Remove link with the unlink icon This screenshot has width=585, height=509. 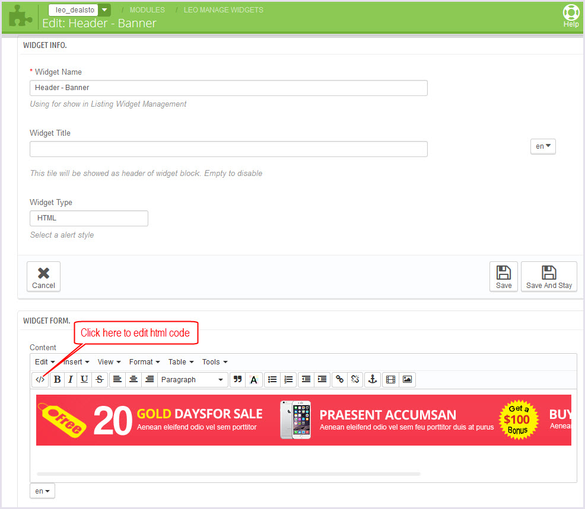355,380
